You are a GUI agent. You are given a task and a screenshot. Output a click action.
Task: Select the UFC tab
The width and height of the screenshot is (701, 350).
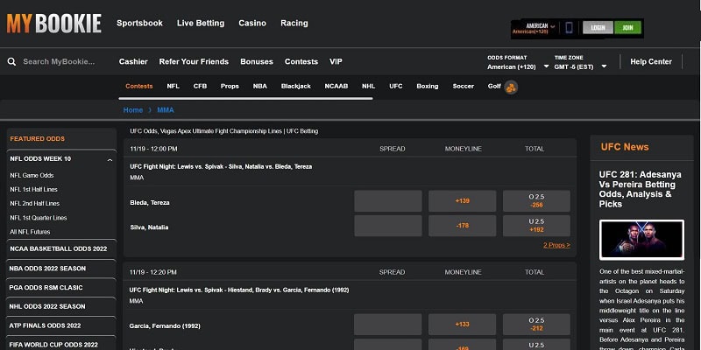click(396, 86)
